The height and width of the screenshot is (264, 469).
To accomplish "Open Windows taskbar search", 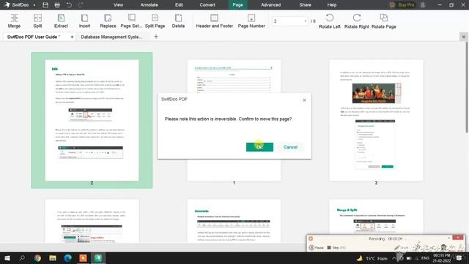I will pos(22,258).
